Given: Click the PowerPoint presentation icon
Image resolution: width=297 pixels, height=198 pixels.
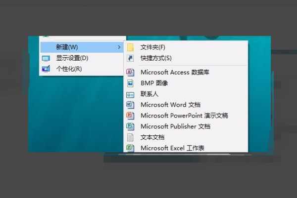Looking at the screenshot, I should pyautogui.click(x=130, y=116).
